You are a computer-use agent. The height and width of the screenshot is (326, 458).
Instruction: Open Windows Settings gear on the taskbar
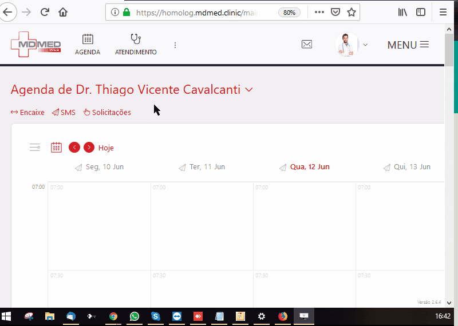tap(262, 316)
